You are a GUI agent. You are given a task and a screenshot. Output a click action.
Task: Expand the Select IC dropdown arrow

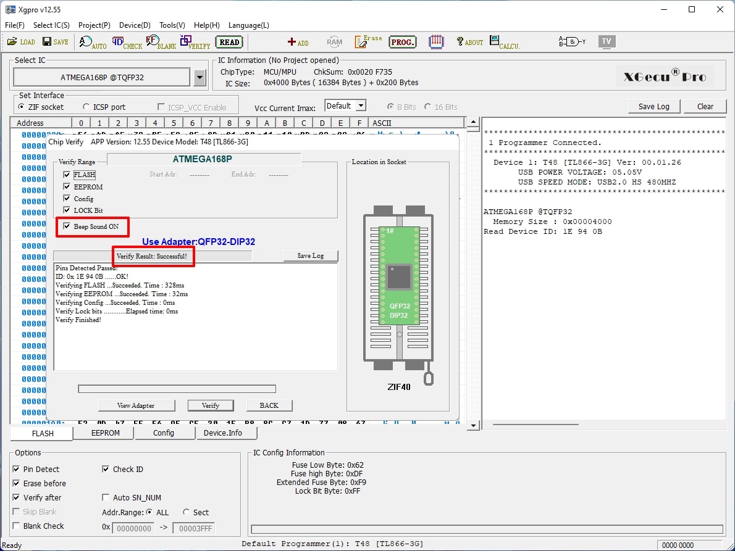pos(199,78)
